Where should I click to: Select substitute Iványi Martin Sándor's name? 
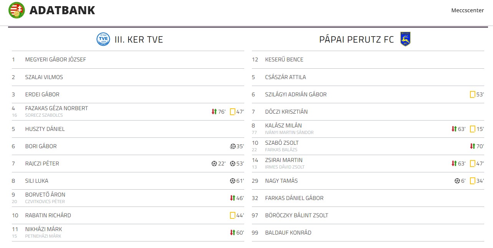[x=289, y=132]
